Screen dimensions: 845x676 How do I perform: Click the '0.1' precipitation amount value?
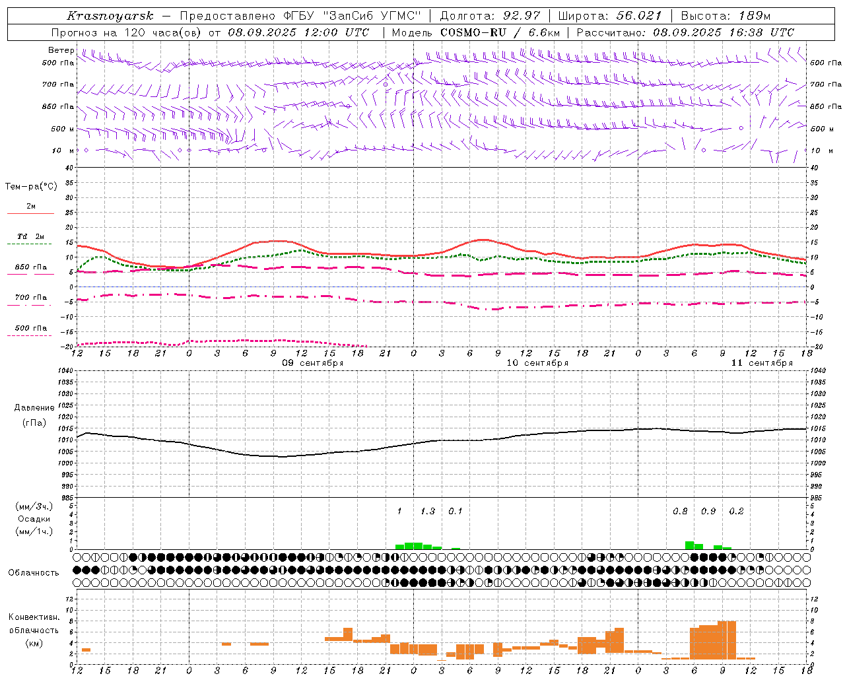coord(456,511)
